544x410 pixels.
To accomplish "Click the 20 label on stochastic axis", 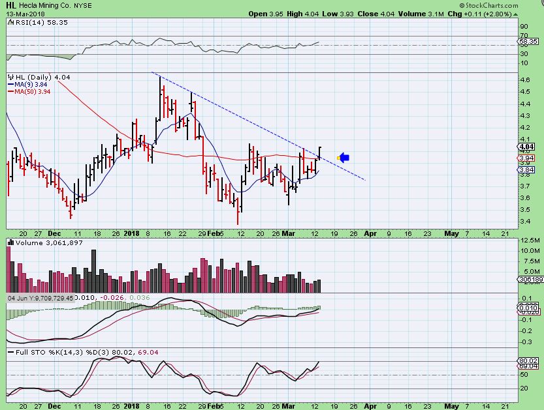I will click(x=524, y=388).
